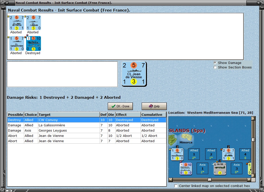
Task: Click the map horizontal scrollbar thumb
Action: pyautogui.click(x=209, y=180)
